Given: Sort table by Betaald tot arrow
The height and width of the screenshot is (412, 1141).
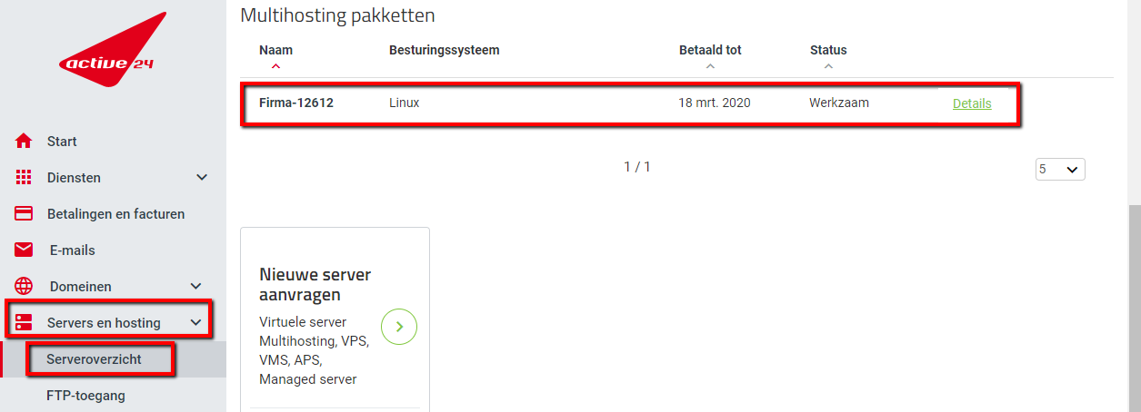Looking at the screenshot, I should pos(710,66).
